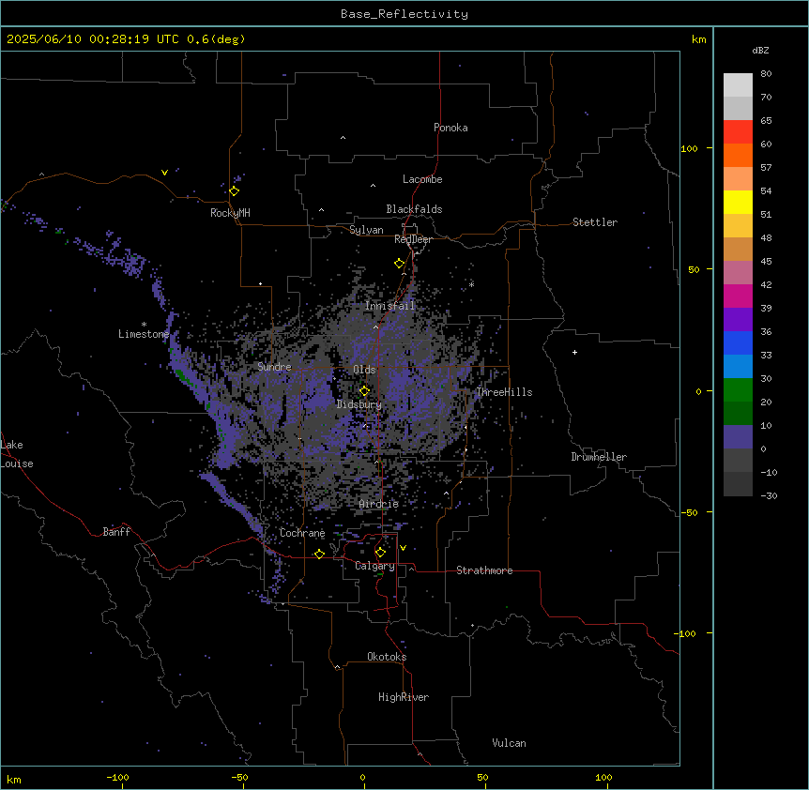Viewport: 809px width, 790px height.
Task: Select the purple 36-39 dBZ legend swatch
Action: click(738, 320)
